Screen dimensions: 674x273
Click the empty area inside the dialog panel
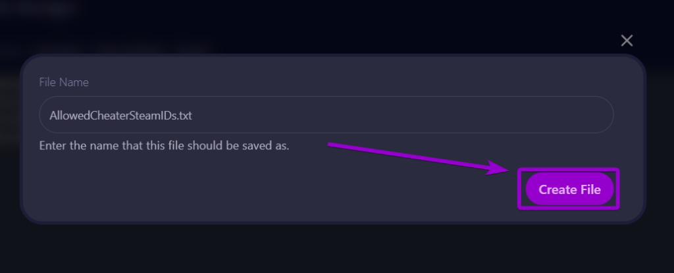(x=263, y=191)
